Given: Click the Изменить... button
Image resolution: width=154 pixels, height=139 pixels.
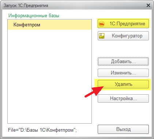Looking at the screenshot, I should [x=123, y=73].
